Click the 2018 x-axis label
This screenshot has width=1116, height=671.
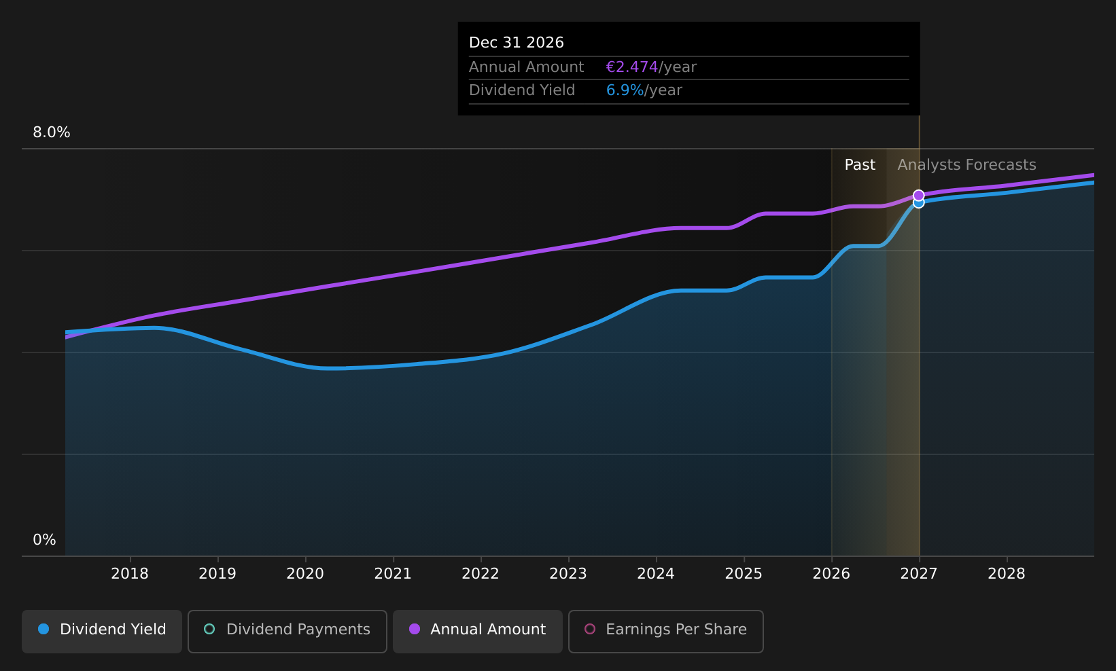130,574
